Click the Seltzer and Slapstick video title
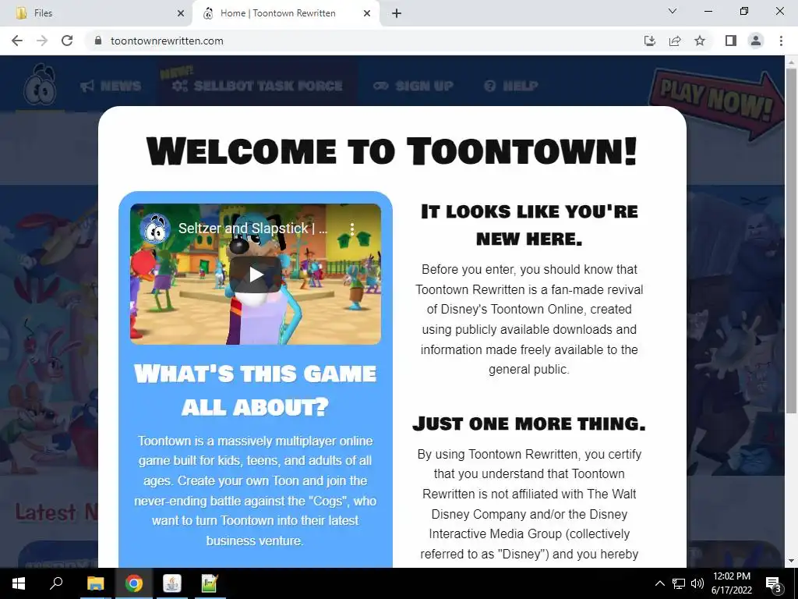 tap(253, 229)
